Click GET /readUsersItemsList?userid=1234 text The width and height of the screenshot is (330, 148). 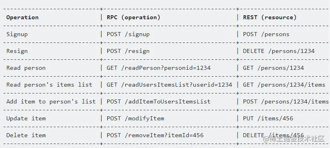[169, 85]
